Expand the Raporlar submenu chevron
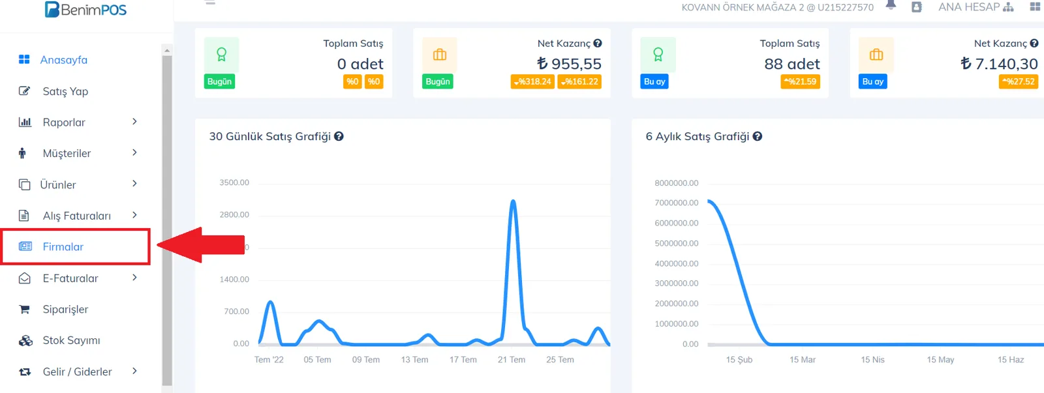This screenshot has height=393, width=1044. click(x=134, y=121)
